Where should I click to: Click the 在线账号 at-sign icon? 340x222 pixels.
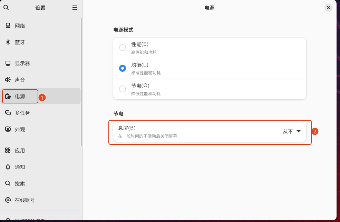pyautogui.click(x=8, y=200)
